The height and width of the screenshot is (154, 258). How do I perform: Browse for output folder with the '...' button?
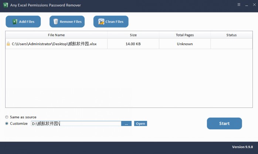(x=126, y=123)
